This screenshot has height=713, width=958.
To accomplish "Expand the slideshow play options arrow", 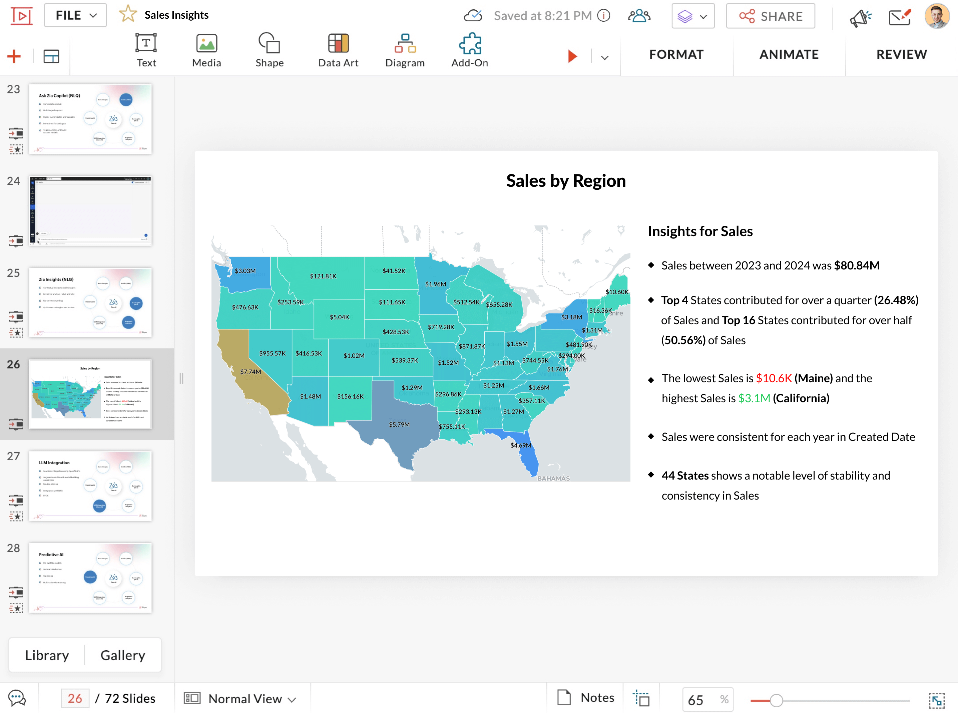I will tap(604, 57).
